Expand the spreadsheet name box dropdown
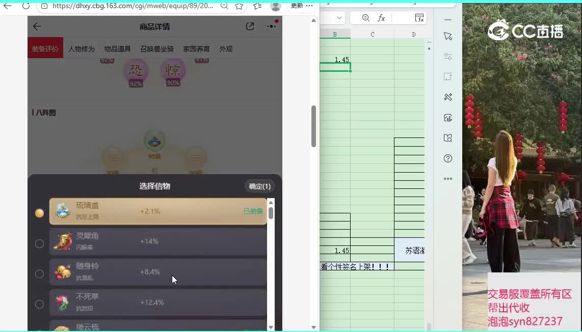The image size is (582, 332). [339, 18]
